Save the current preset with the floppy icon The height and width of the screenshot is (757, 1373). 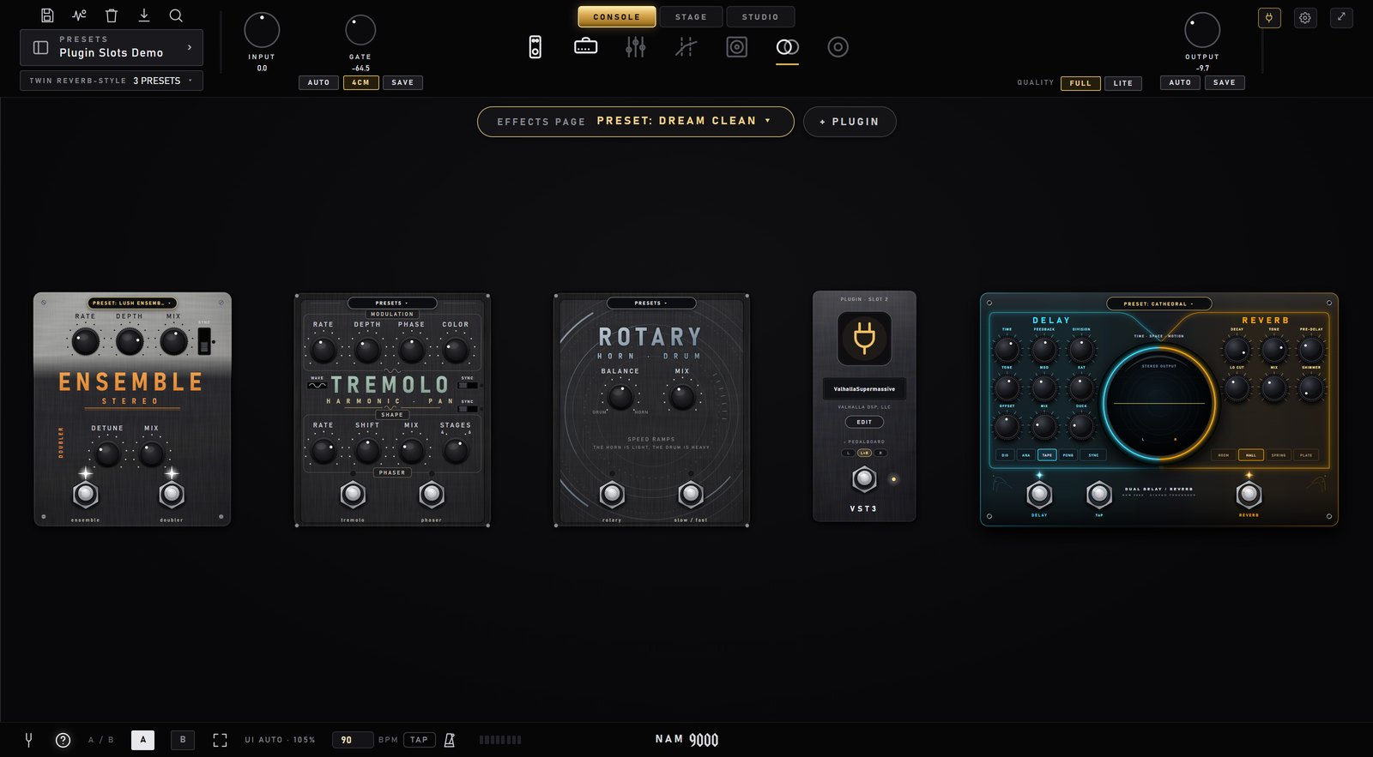click(x=47, y=15)
